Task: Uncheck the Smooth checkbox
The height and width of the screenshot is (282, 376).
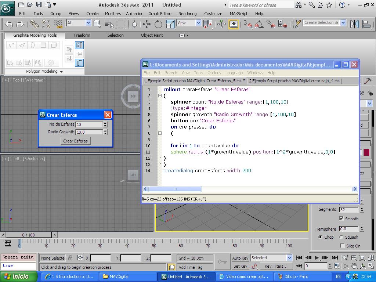Action: [x=341, y=219]
